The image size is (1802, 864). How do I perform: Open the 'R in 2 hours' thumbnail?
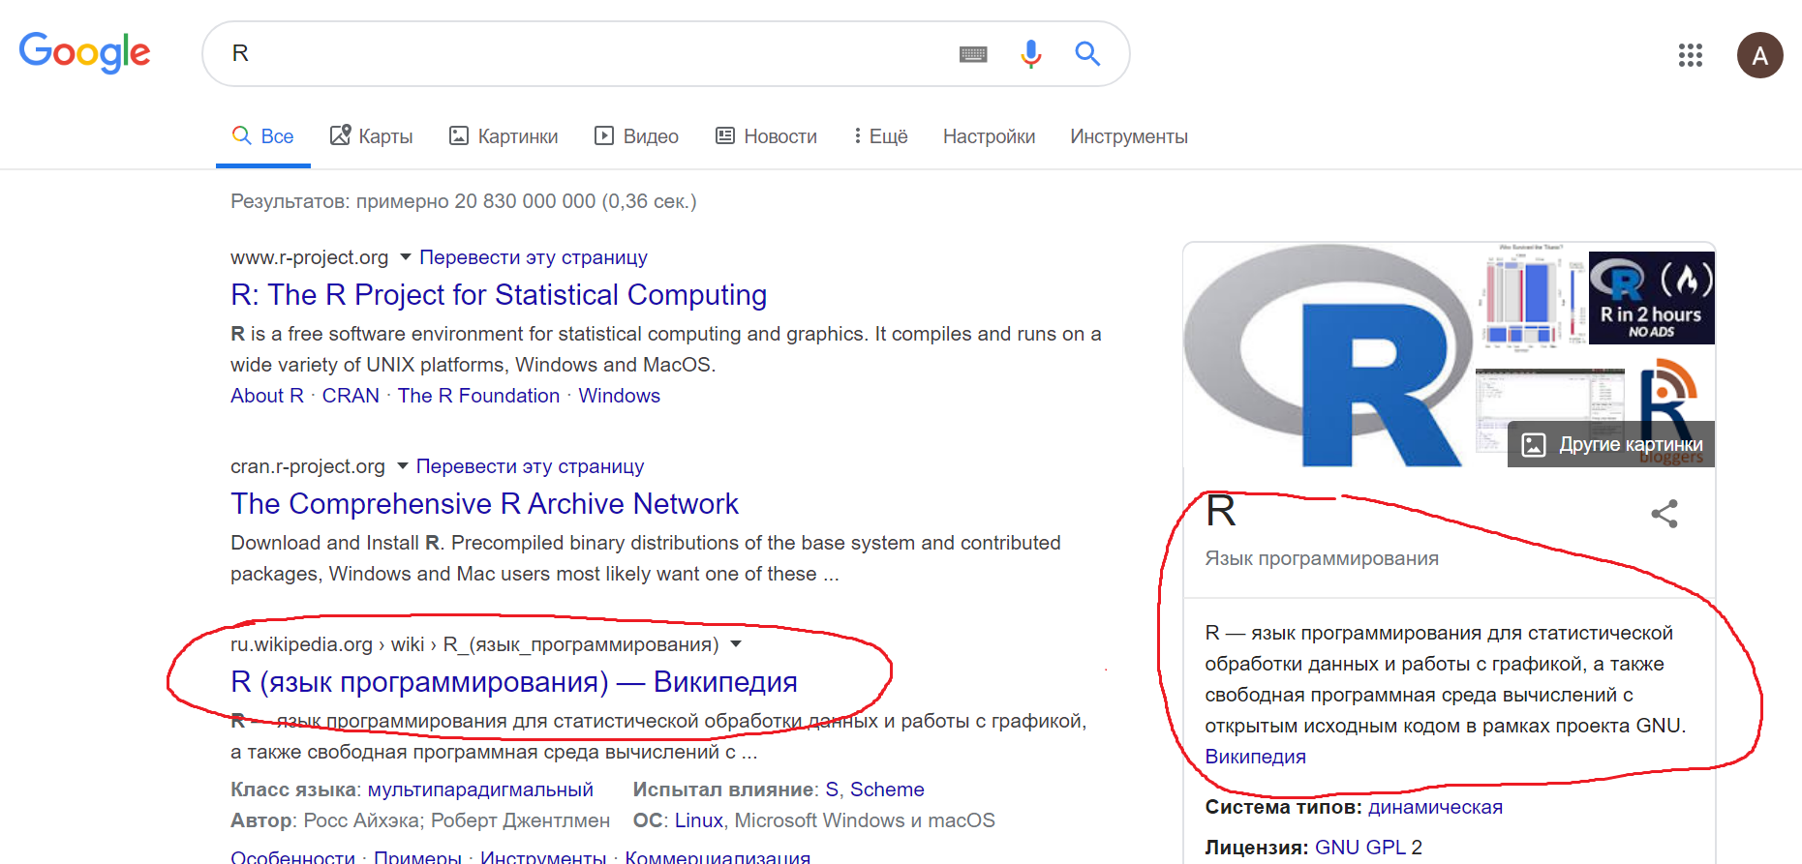click(x=1652, y=298)
